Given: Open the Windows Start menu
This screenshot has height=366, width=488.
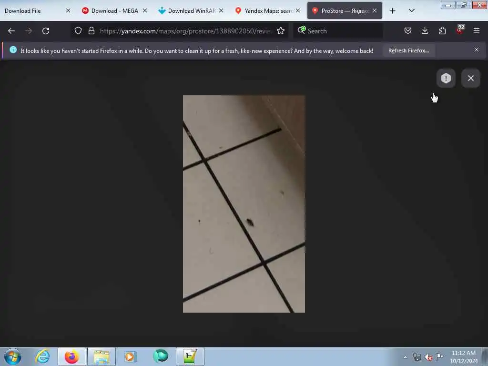Looking at the screenshot, I should 13,356.
